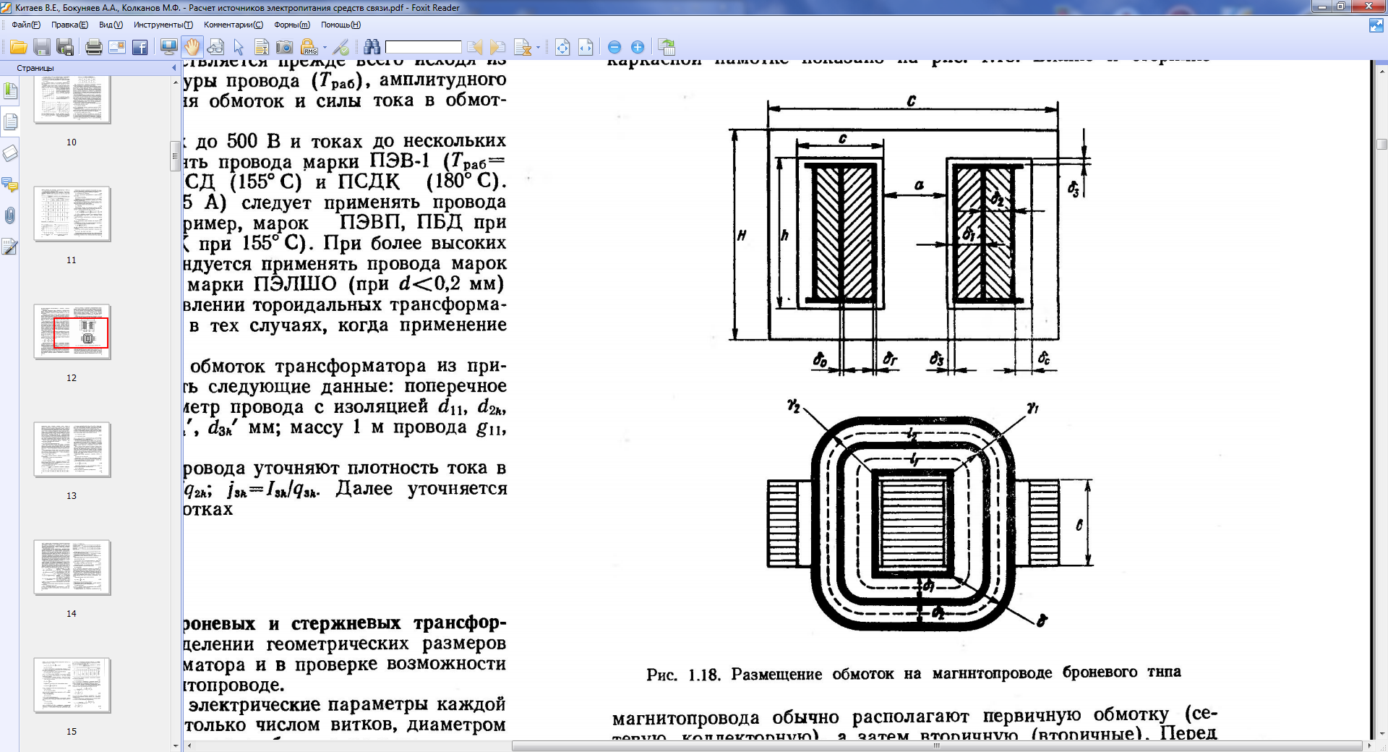Screen dimensions: 1388x752
Task: Save document with the floppy disk icon
Action: [x=42, y=48]
